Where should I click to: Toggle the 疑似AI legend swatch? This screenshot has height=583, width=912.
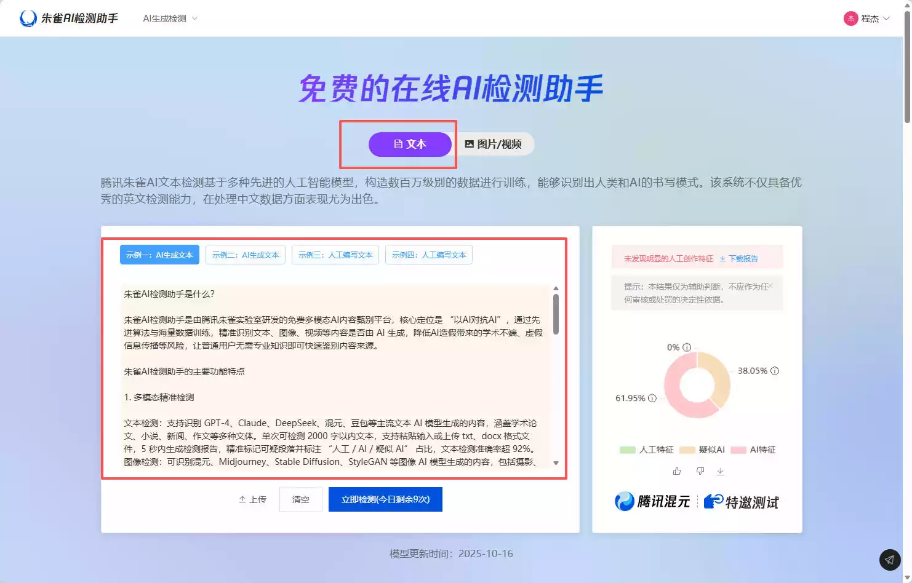[x=687, y=450]
